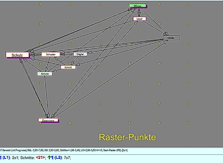
Task: Click the blue icon before L1
Action: 1,158
